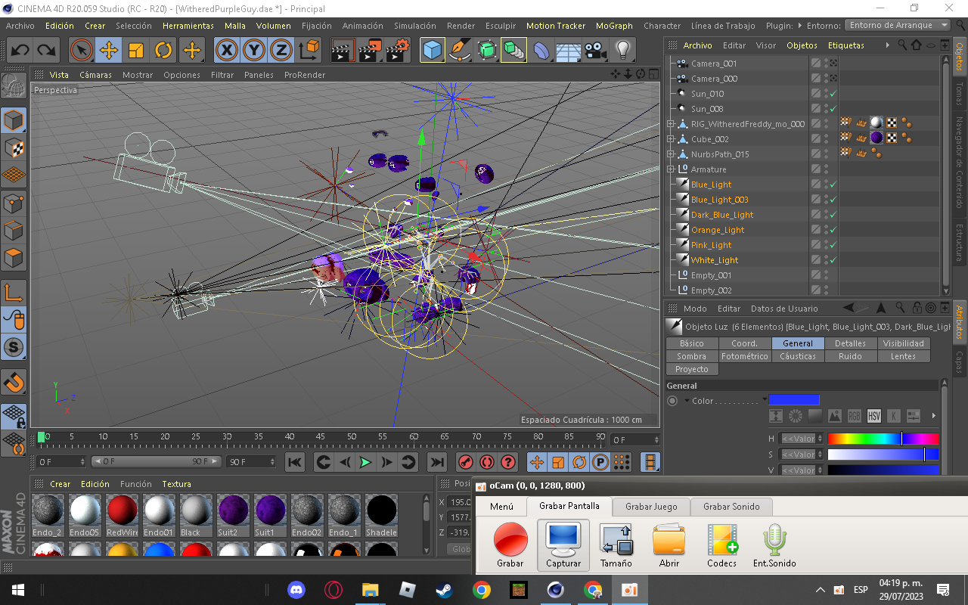The height and width of the screenshot is (605, 968).
Task: Open Edit Render Settings icon
Action: coord(398,51)
